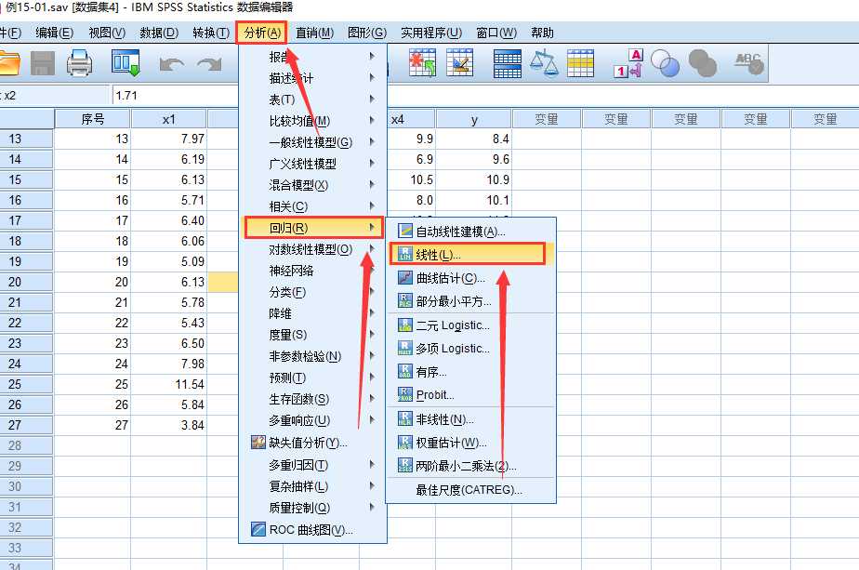Expand the 比较均值 submenu arrow
Viewport: 859px width, 570px height.
(x=372, y=120)
